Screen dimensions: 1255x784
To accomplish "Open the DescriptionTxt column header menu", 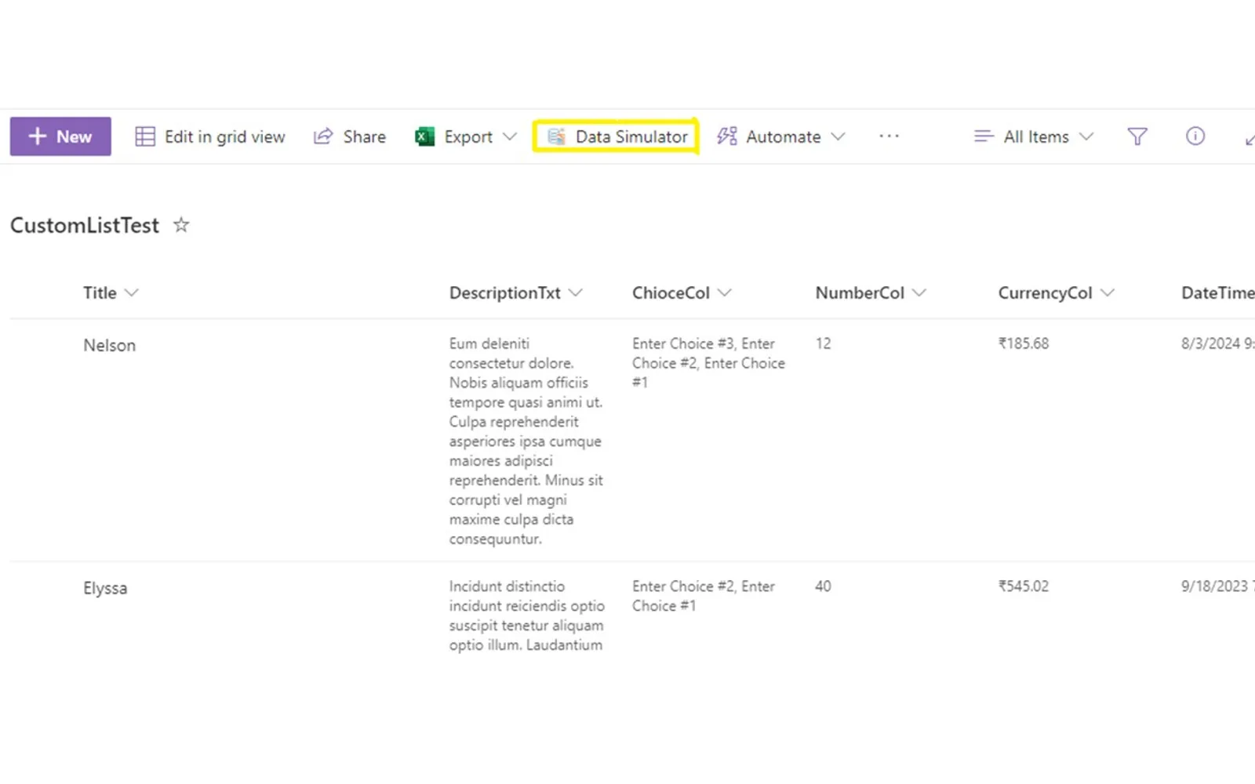I will point(516,292).
